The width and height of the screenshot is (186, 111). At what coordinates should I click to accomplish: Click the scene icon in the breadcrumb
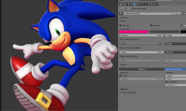coord(123,8)
